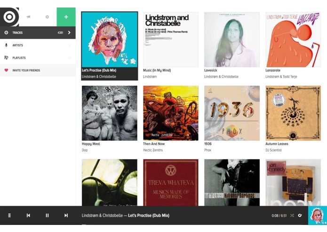Pause the current track
Viewport: 327px width, 232px height.
point(47,216)
